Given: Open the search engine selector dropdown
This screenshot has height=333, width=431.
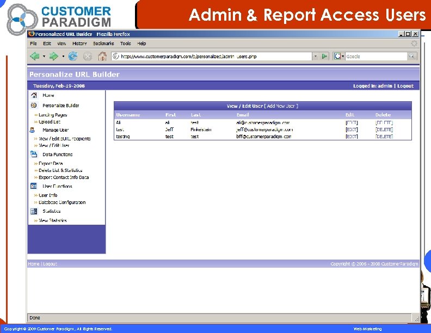Looking at the screenshot, I should [343, 57].
